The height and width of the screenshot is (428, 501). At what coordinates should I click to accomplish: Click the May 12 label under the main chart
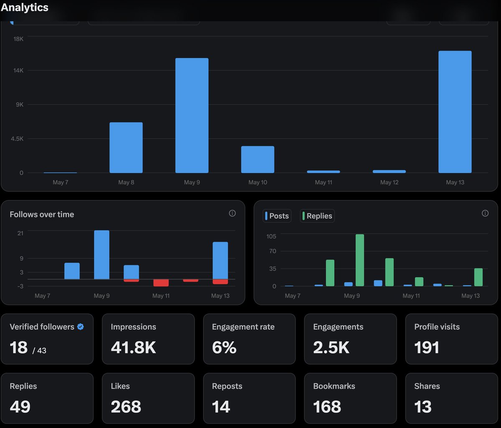(389, 182)
